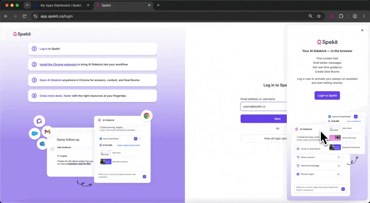Click the email address or username field
This screenshot has width=370, height=203.
click(264, 106)
